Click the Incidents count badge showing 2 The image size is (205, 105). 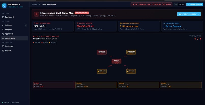click(26, 25)
